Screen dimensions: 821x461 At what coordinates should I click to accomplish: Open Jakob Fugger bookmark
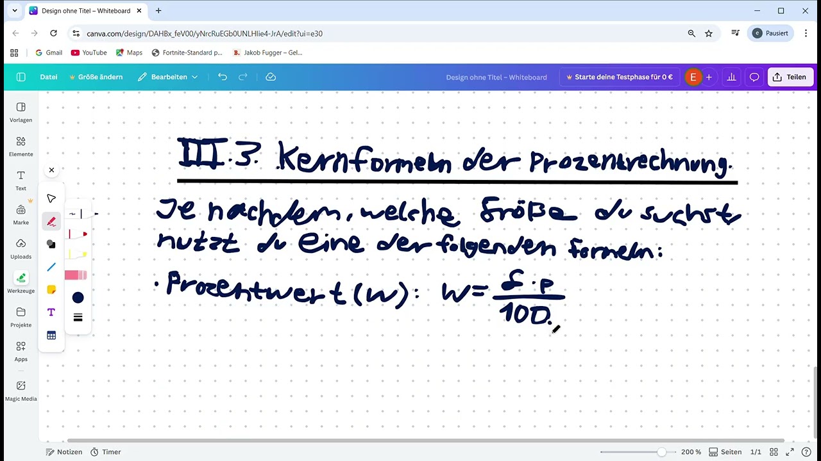pos(267,53)
